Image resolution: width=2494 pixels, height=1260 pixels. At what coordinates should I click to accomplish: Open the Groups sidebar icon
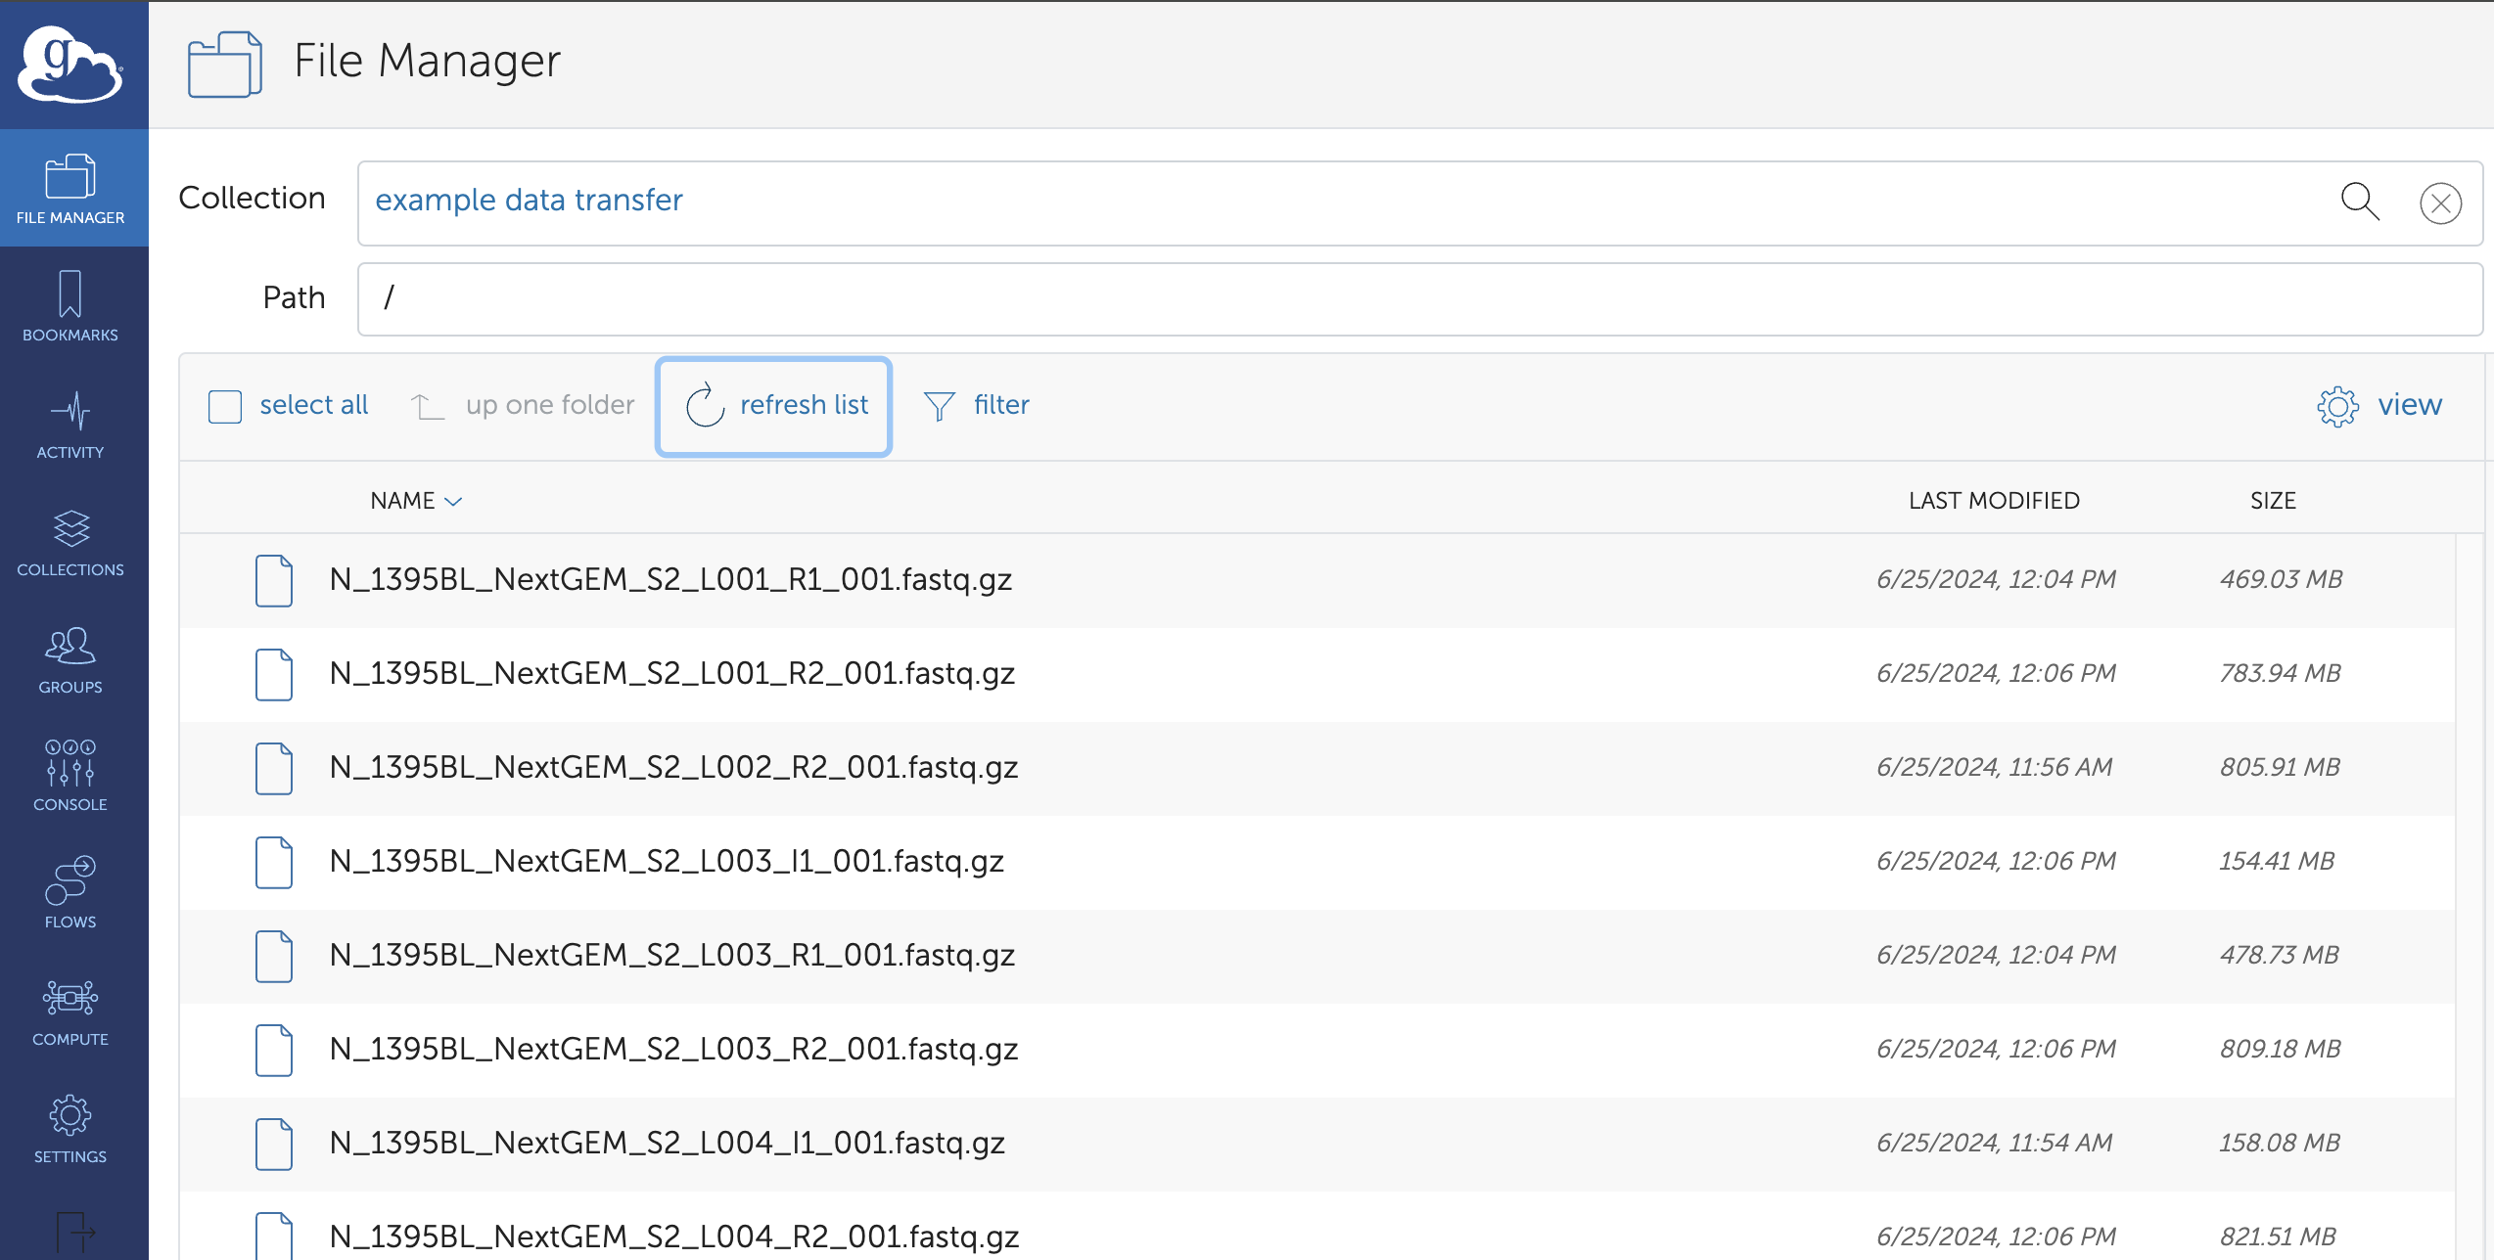pyautogui.click(x=69, y=659)
